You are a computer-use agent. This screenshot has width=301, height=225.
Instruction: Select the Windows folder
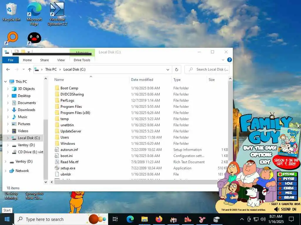pyautogui.click(x=68, y=144)
